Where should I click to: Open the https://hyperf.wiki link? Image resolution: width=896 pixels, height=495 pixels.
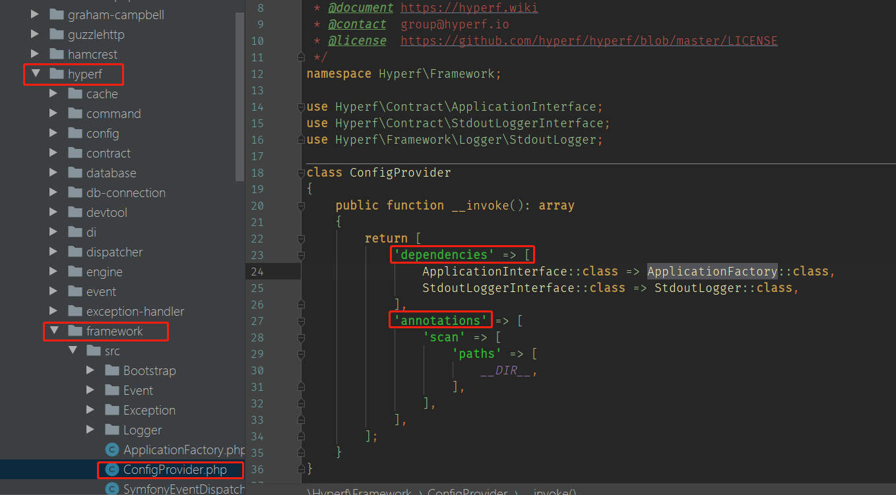469,8
